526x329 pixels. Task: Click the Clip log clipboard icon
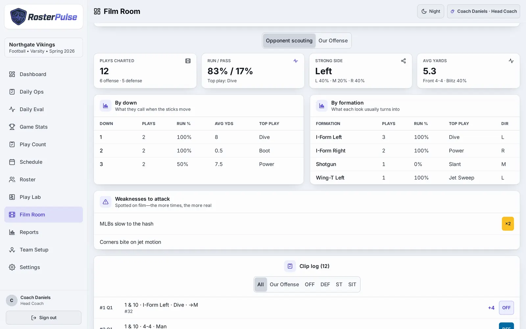coord(290,266)
